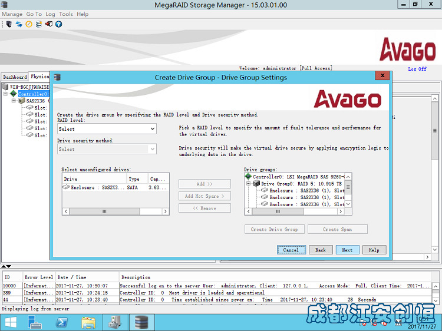The image size is (442, 331).
Task: Click the Create Drive Group button
Action: click(x=274, y=229)
